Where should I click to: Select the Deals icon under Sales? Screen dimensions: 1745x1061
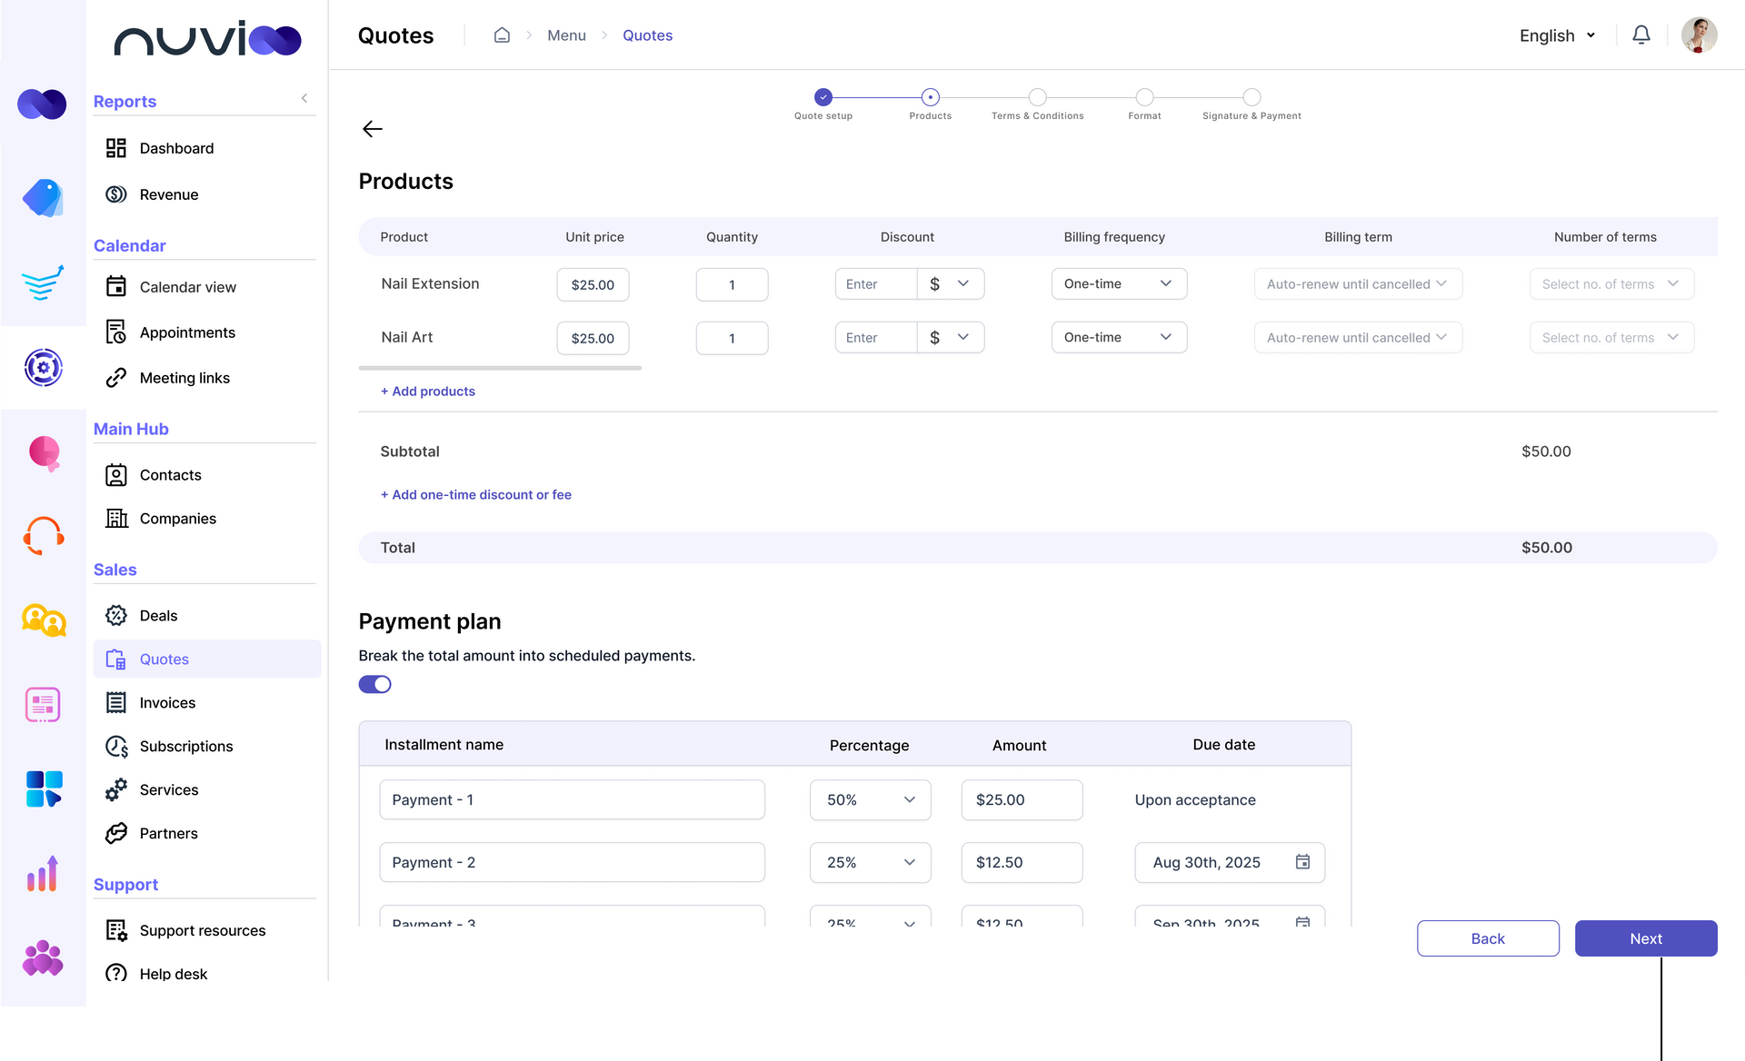pos(116,615)
